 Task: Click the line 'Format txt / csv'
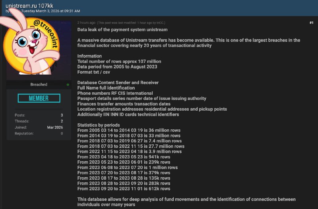(x=93, y=72)
